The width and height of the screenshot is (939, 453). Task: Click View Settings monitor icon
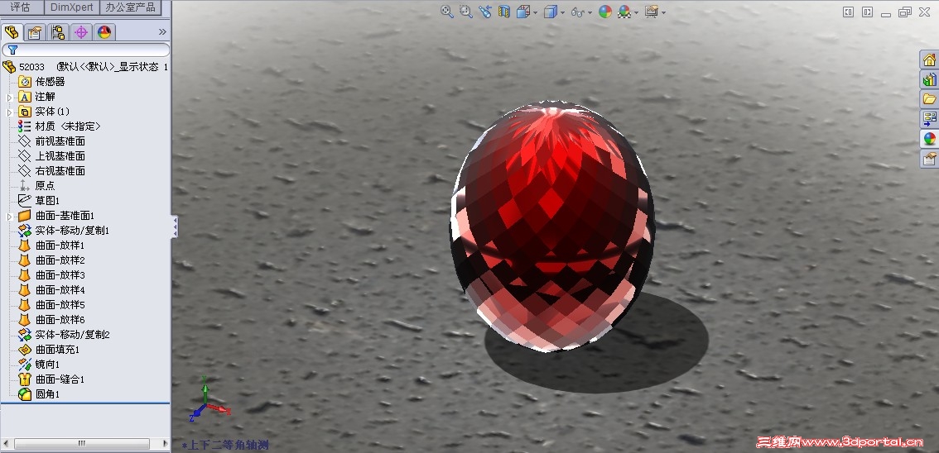652,12
